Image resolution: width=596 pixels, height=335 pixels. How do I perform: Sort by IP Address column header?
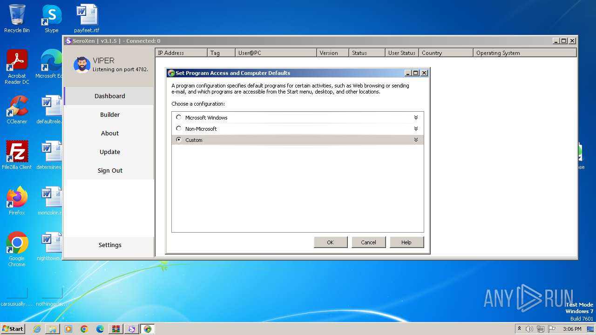[x=181, y=53]
